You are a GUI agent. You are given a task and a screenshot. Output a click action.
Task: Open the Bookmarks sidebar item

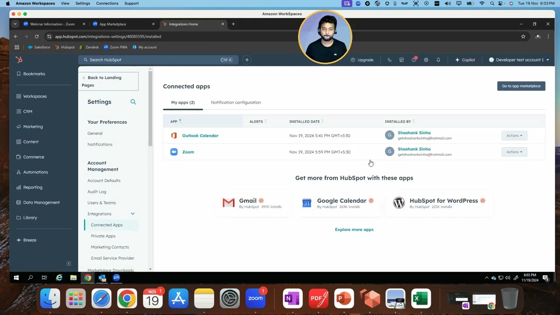[31, 74]
